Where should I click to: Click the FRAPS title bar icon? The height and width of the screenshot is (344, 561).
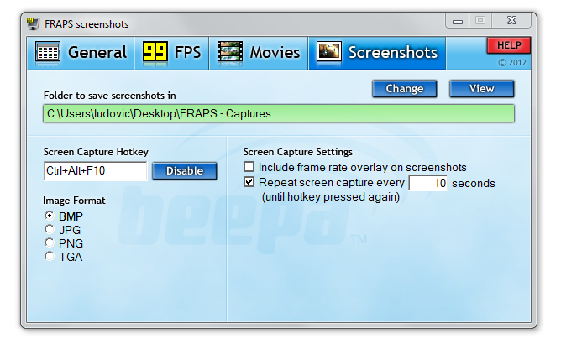tap(33, 23)
